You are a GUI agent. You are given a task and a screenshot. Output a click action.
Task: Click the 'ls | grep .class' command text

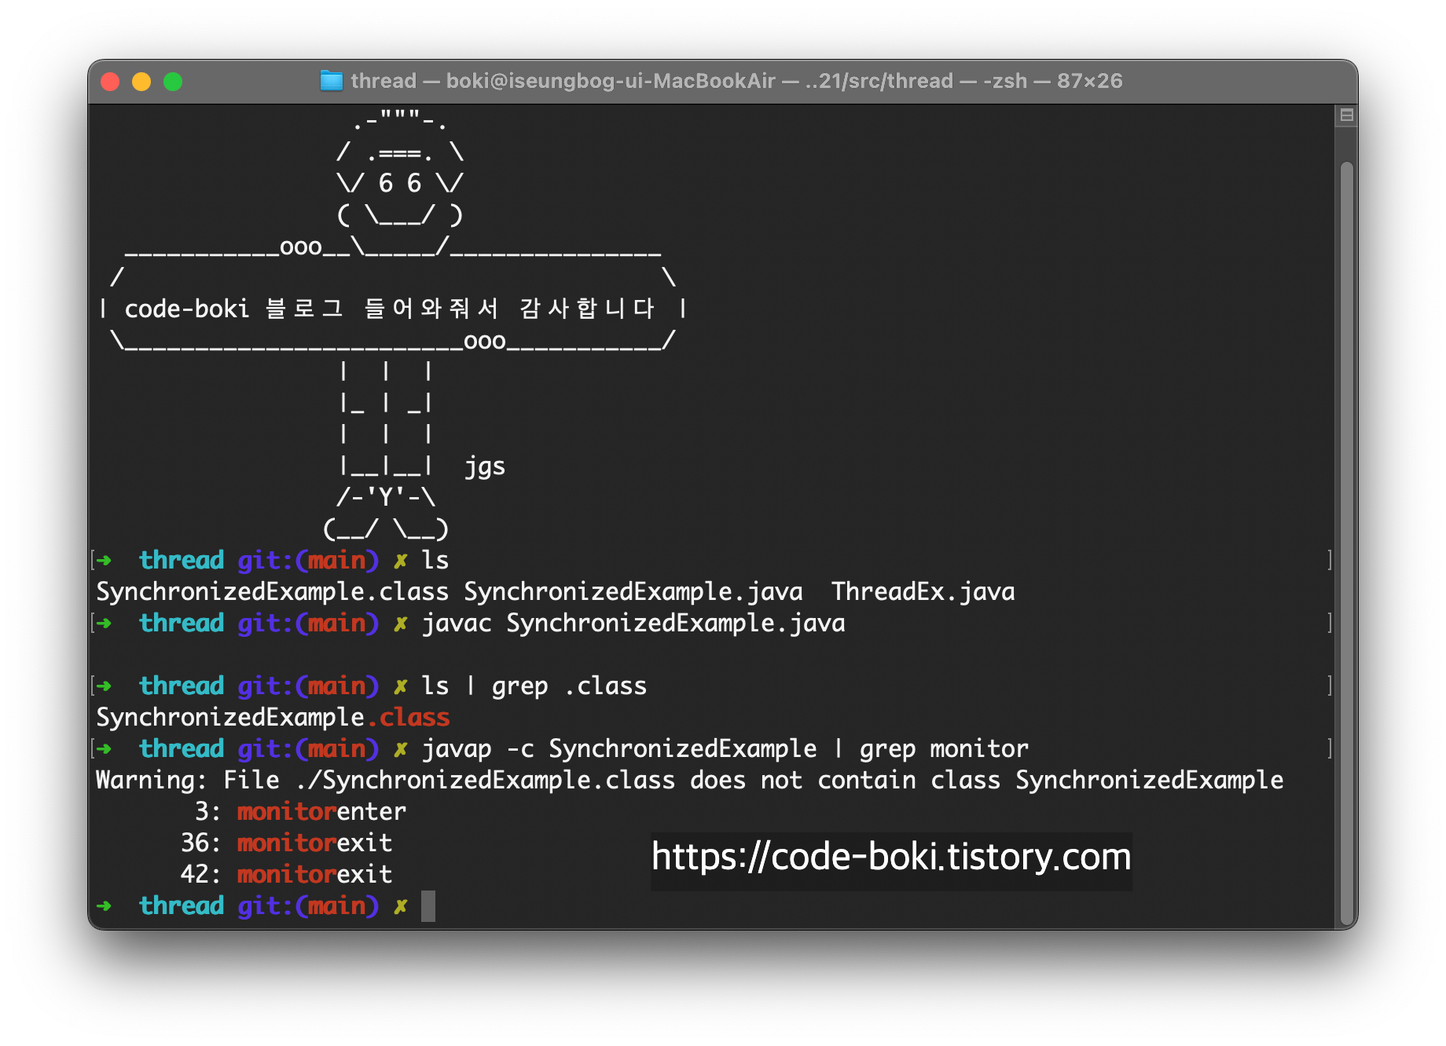pos(534,686)
